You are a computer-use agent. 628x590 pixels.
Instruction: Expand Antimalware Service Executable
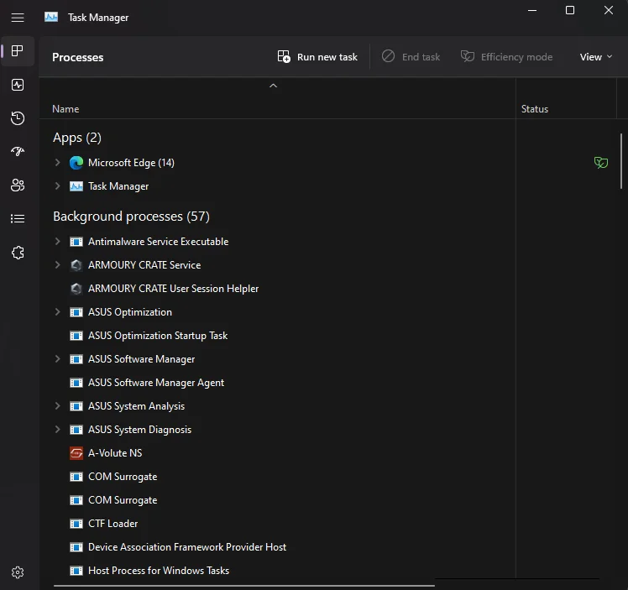tap(57, 242)
